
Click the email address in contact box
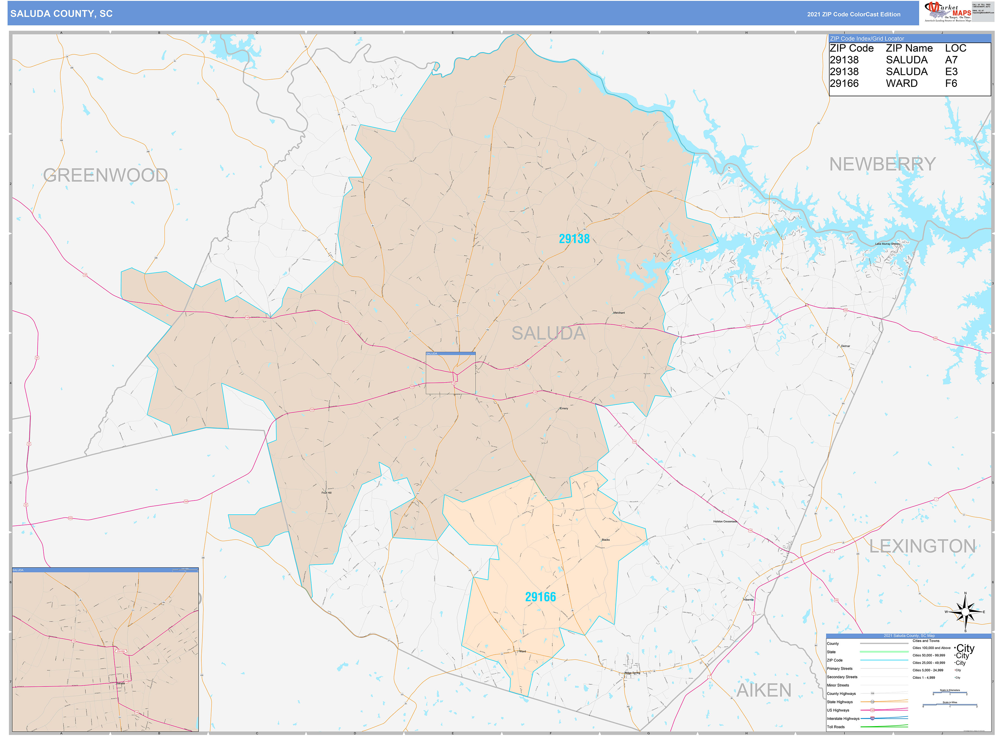pyautogui.click(x=983, y=12)
